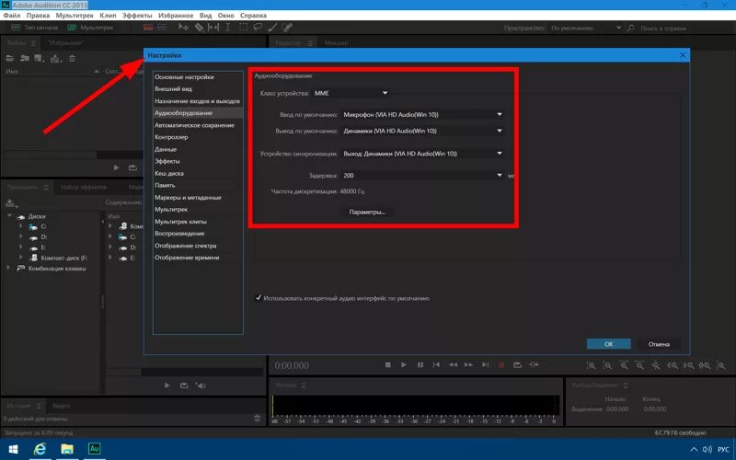Select the Spot Healing Brush tool

tap(287, 28)
